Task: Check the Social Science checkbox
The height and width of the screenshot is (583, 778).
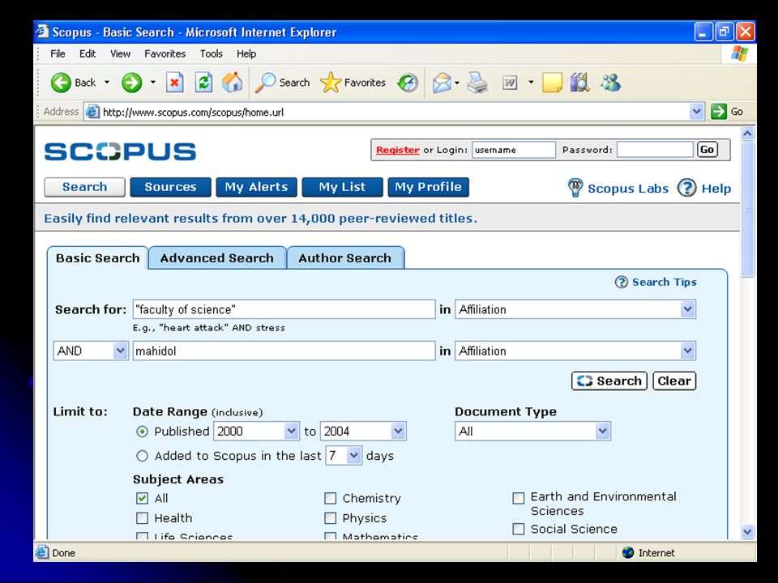Action: [519, 529]
